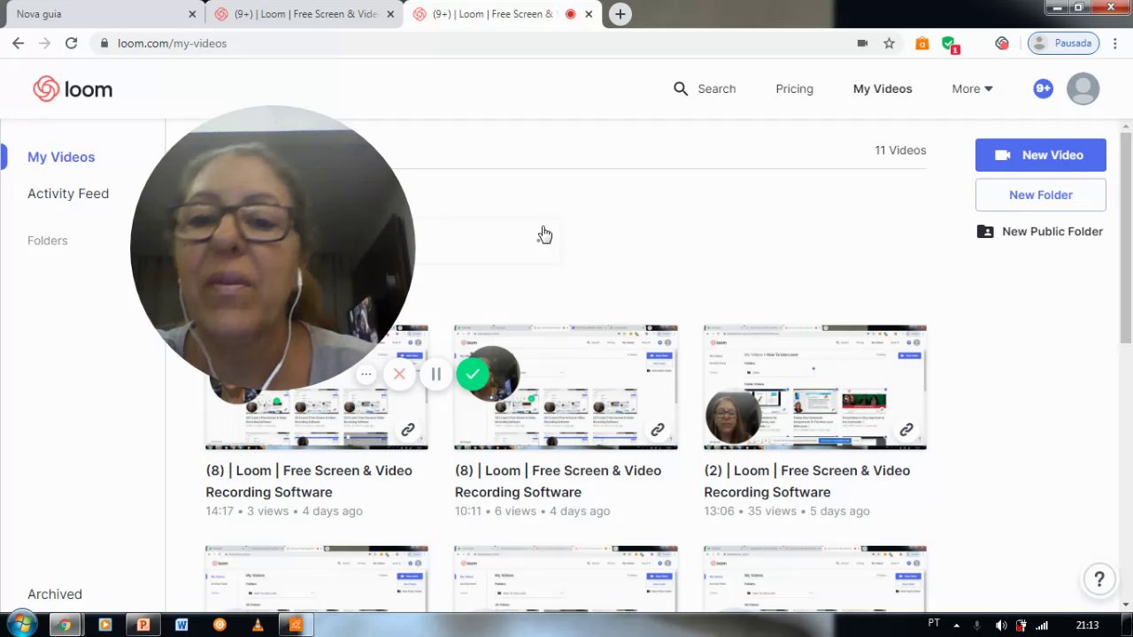
Task: Copy link for the 14:17 video
Action: click(408, 430)
